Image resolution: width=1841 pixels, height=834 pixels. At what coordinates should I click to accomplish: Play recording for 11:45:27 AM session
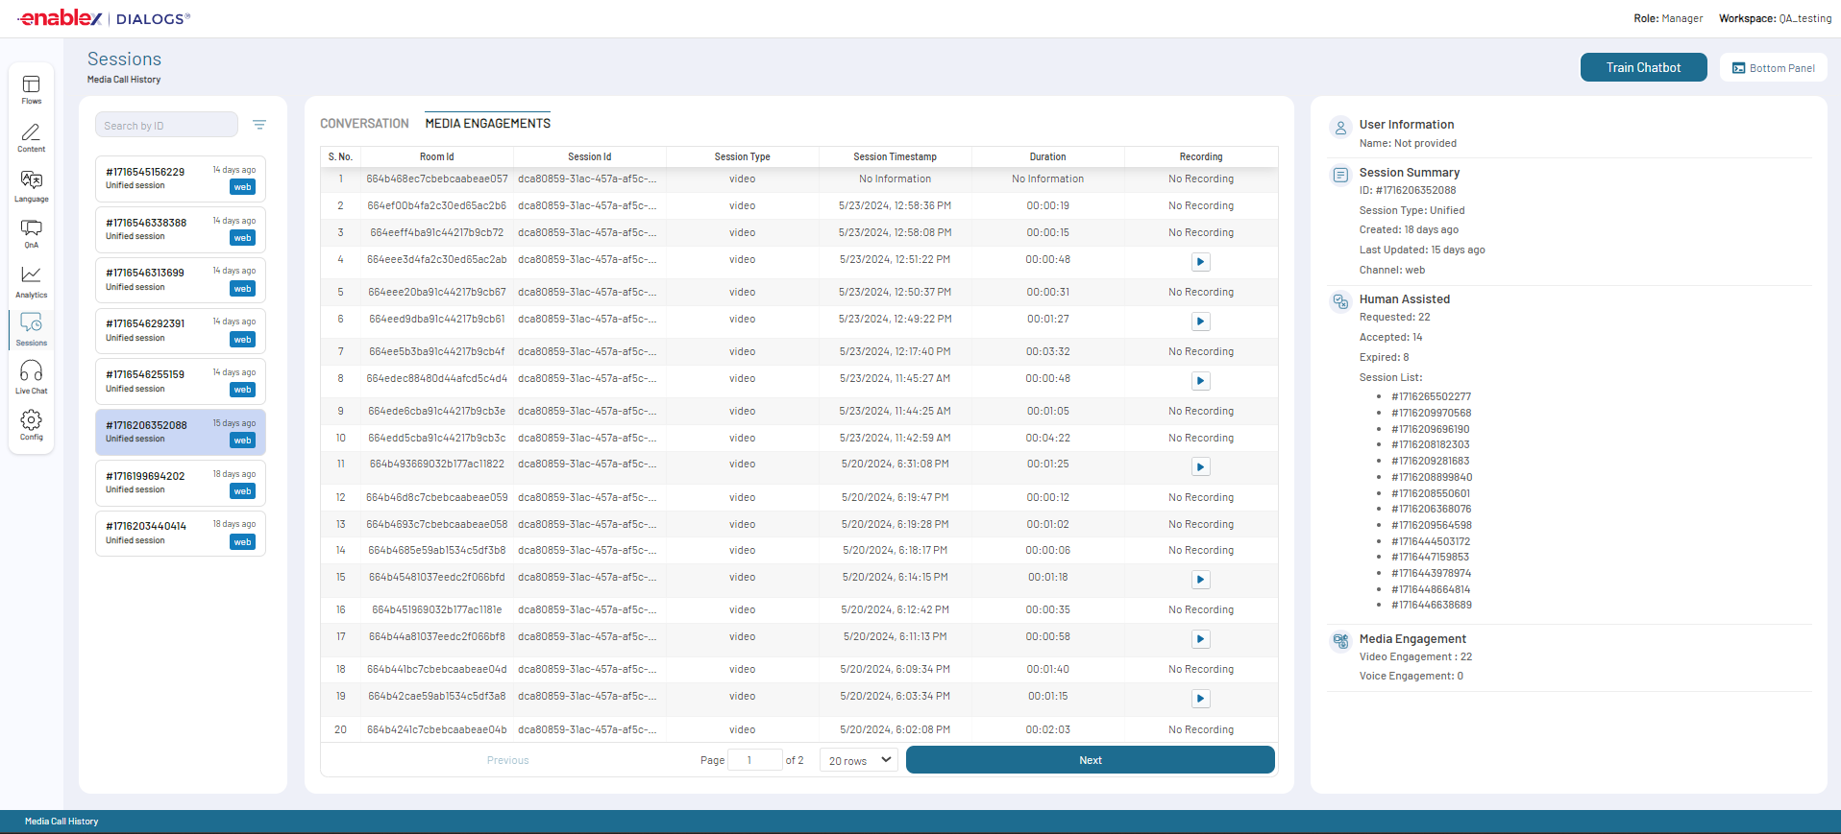click(x=1201, y=381)
